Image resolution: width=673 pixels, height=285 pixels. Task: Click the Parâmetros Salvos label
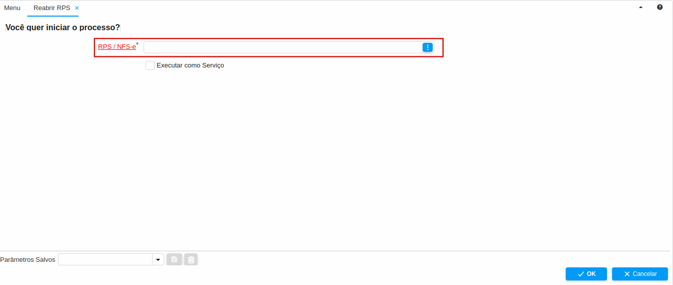(x=28, y=259)
